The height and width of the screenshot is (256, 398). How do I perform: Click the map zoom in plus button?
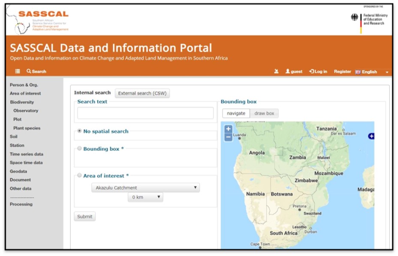[228, 129]
